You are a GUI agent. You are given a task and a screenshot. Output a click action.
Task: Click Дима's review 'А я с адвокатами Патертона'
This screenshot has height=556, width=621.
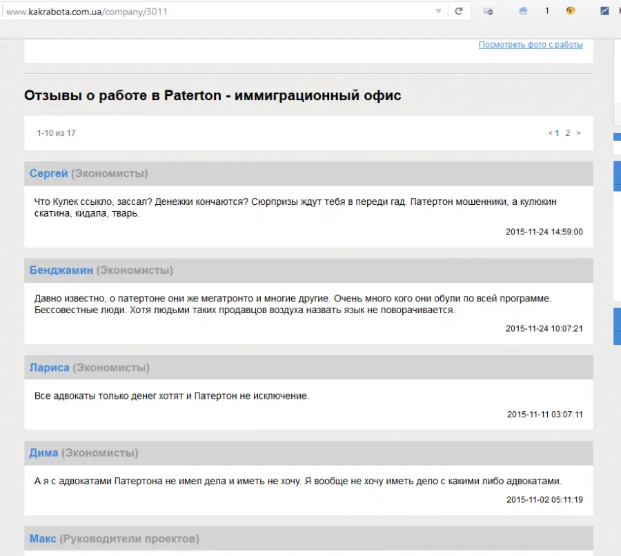[x=298, y=481]
